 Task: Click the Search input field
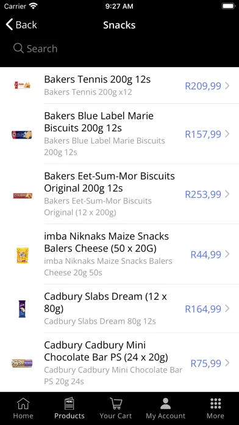click(x=120, y=48)
